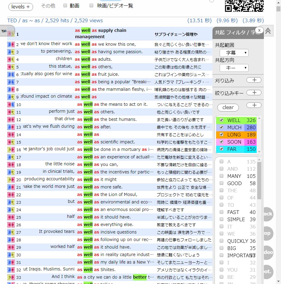Click the level badge icons on row 6
The width and height of the screenshot is (281, 284).
point(11,75)
